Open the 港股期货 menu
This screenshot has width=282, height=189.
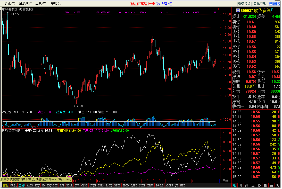pyautogui.click(x=25, y=3)
